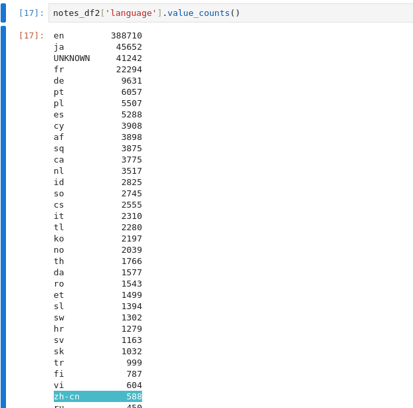The image size is (413, 408).
Task: Click the 'cs' row label
Action: [x=58, y=205]
